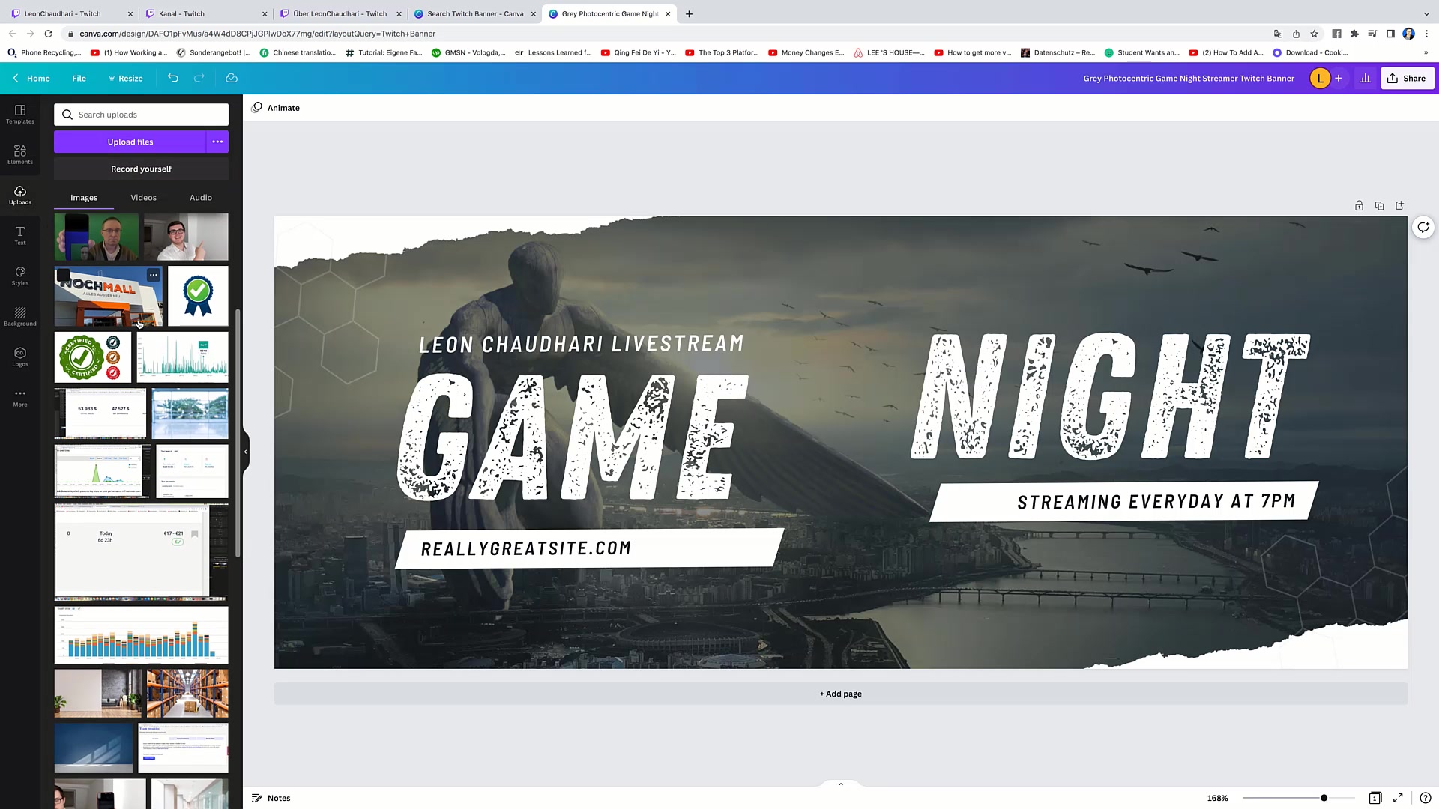Screen dimensions: 1439x809
Task: Click the cloud save status icon
Action: 232,78
